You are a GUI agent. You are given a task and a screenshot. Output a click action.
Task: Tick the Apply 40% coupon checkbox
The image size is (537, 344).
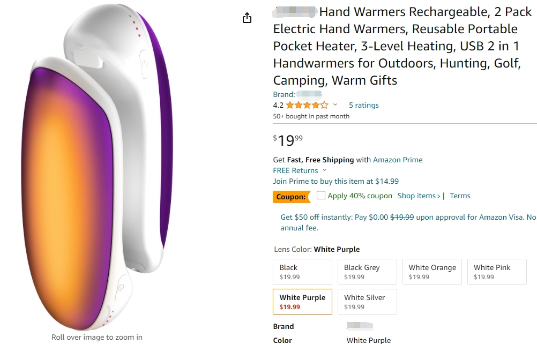click(321, 196)
